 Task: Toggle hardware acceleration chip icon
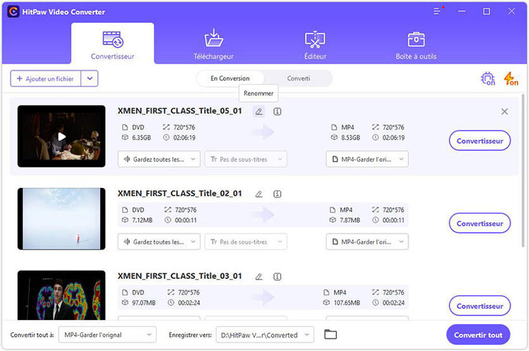click(x=487, y=79)
